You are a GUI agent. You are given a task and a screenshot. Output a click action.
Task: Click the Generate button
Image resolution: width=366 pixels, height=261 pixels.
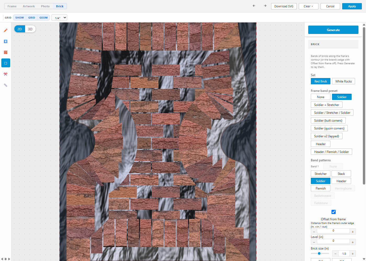coord(333,30)
